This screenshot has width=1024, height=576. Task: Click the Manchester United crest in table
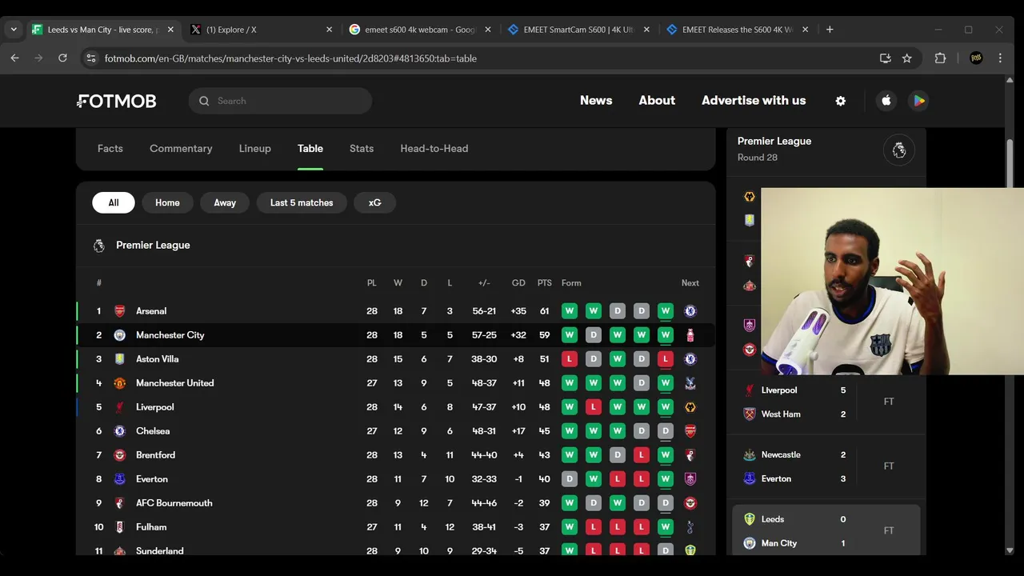[119, 383]
